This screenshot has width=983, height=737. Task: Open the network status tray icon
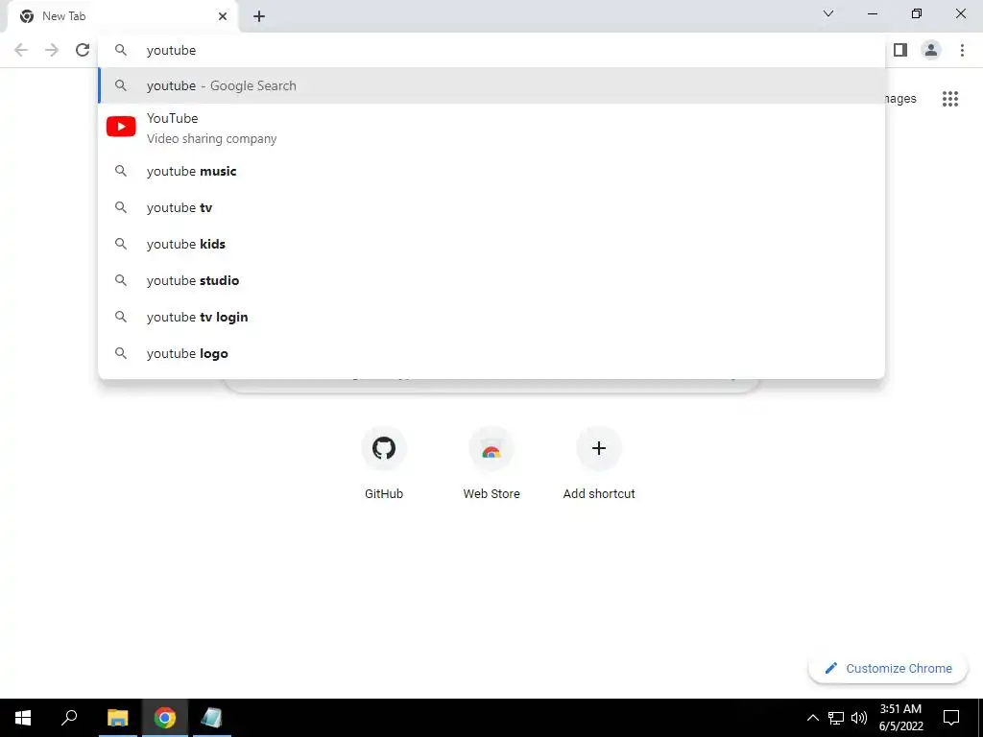pos(836,718)
